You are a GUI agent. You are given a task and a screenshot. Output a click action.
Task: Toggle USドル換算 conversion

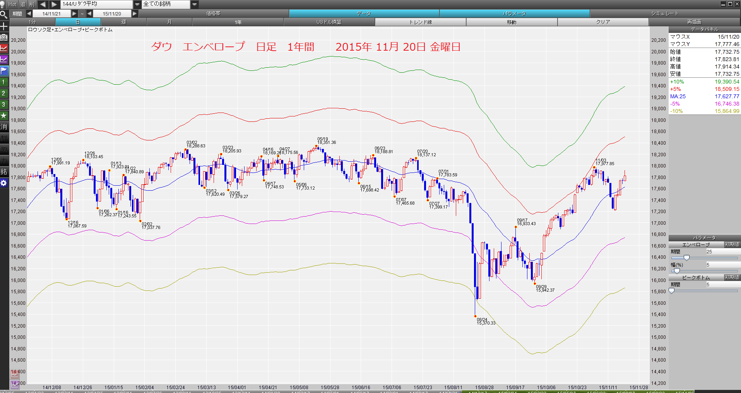[x=329, y=22]
